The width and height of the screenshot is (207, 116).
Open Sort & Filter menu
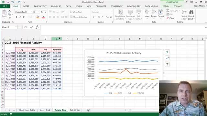pyautogui.click(x=184, y=15)
